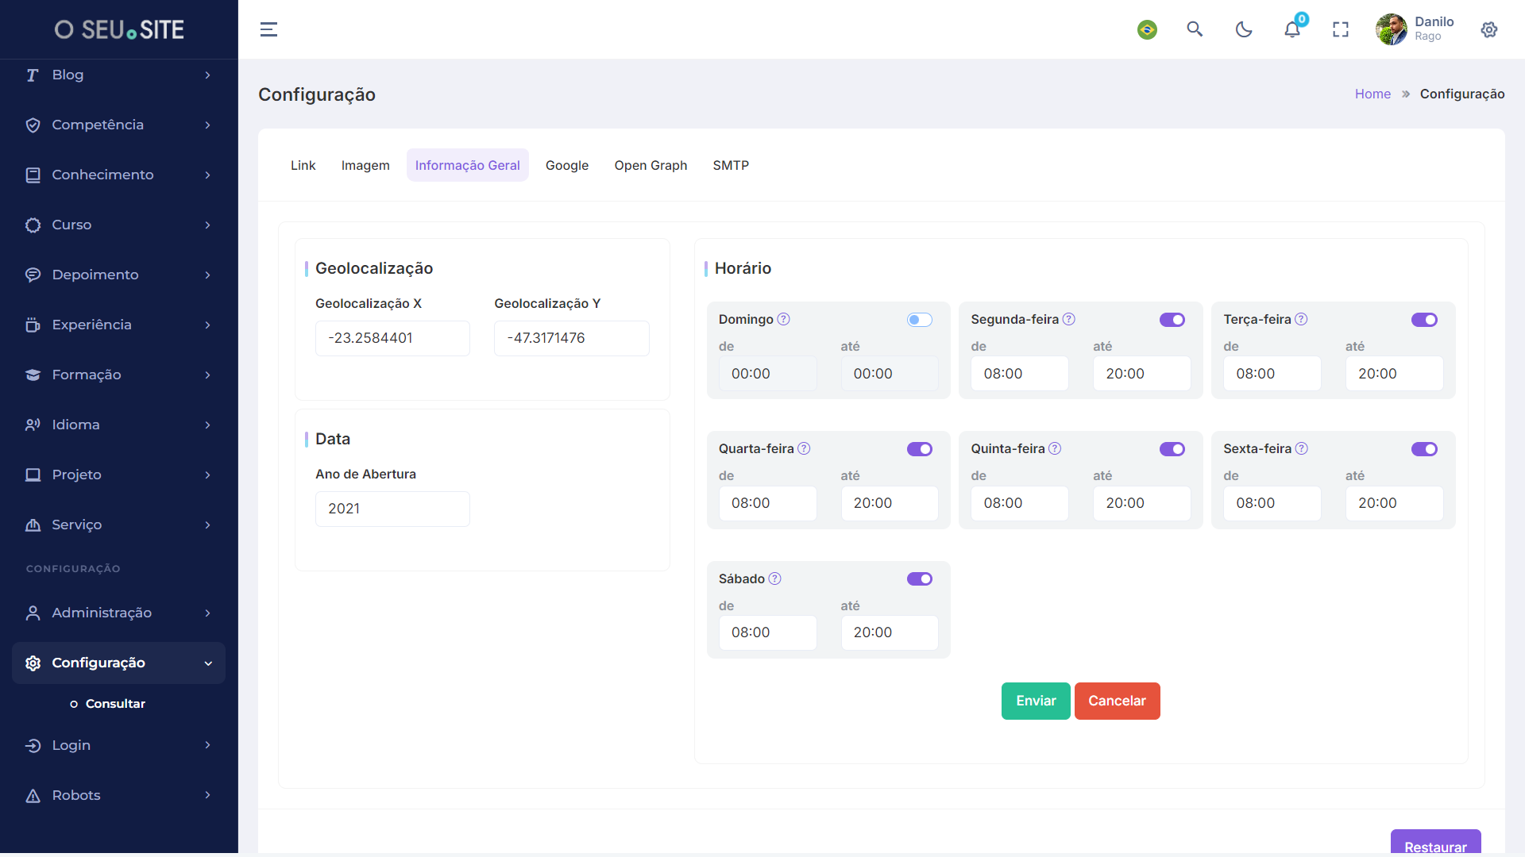The height and width of the screenshot is (857, 1525).
Task: Open notifications bell icon
Action: click(x=1292, y=29)
